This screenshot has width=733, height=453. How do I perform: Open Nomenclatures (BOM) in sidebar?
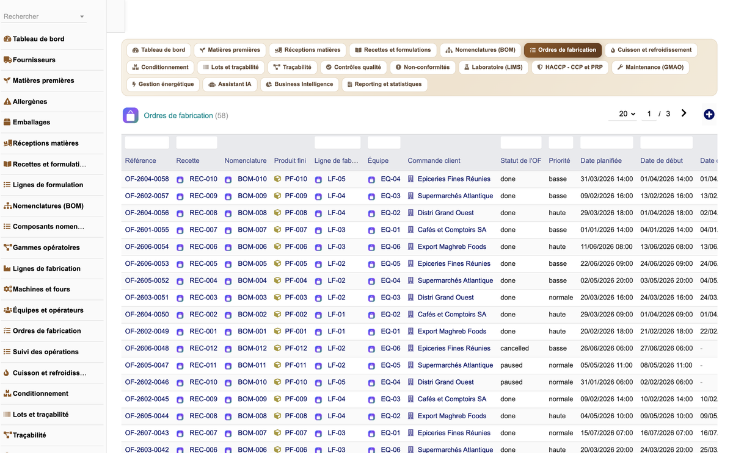tap(49, 206)
